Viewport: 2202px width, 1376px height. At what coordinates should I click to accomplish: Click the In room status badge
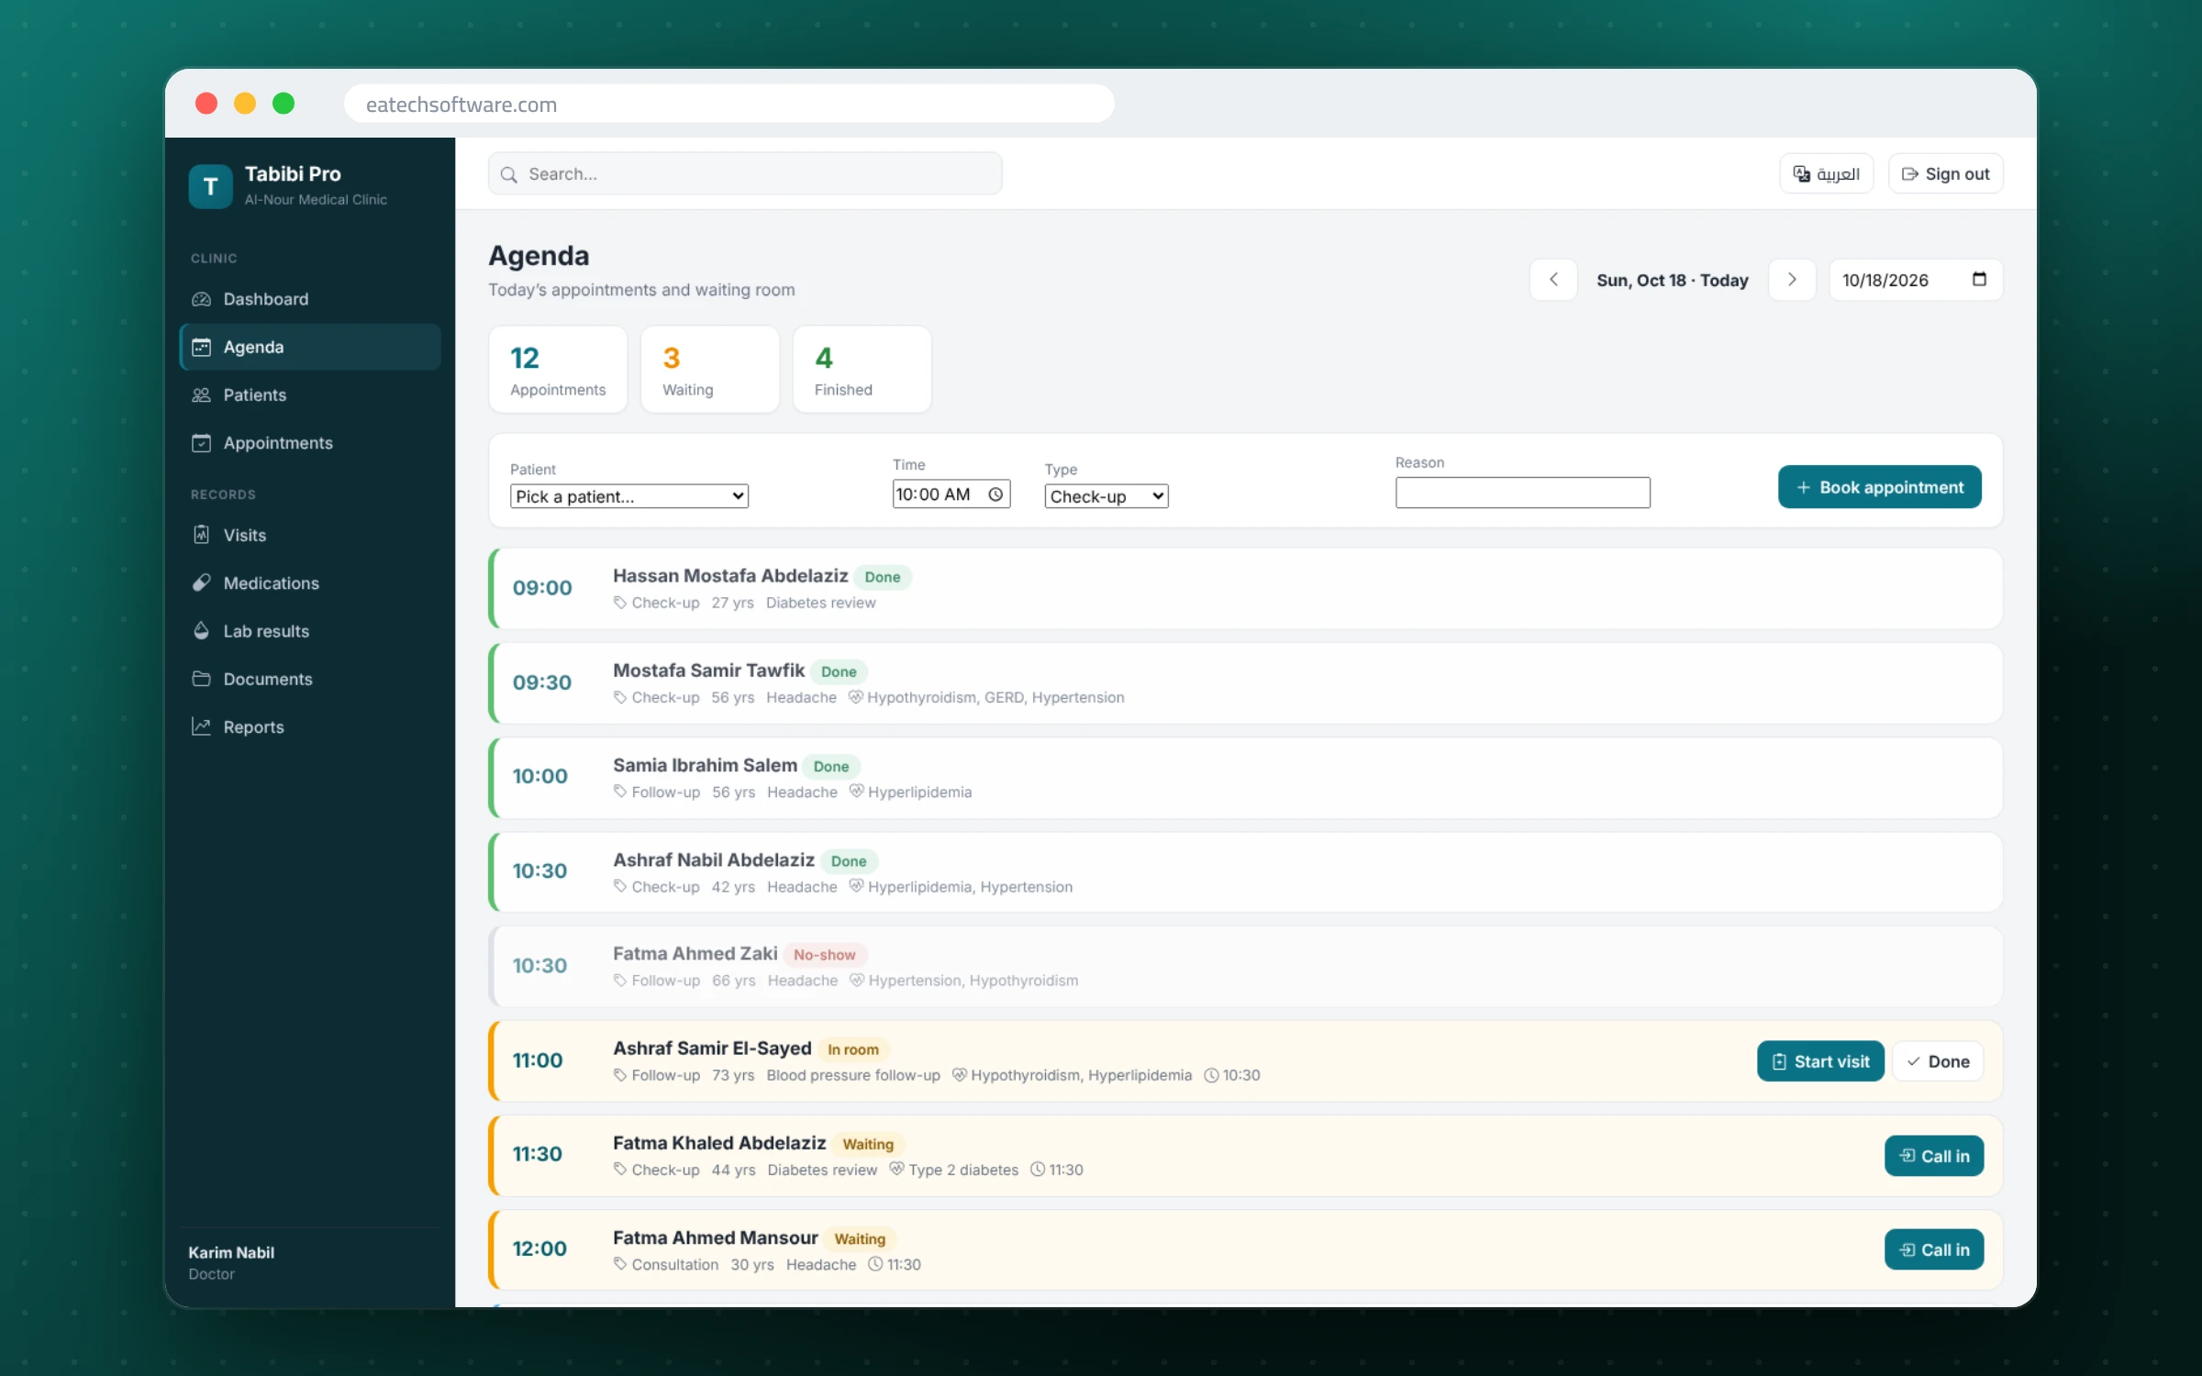pos(853,1049)
